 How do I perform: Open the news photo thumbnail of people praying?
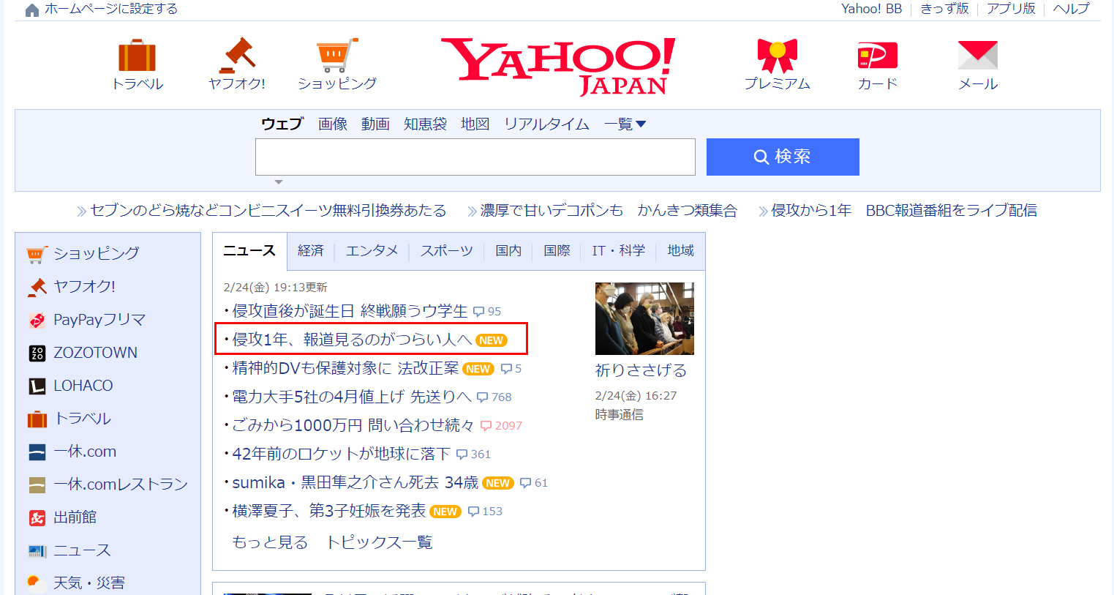644,318
